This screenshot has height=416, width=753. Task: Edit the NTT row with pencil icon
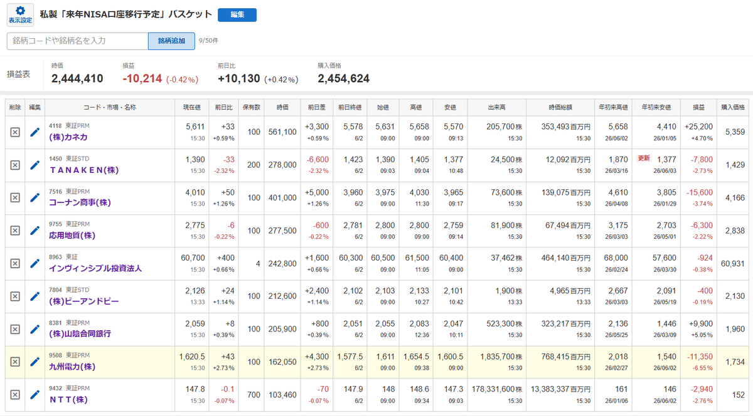(35, 395)
